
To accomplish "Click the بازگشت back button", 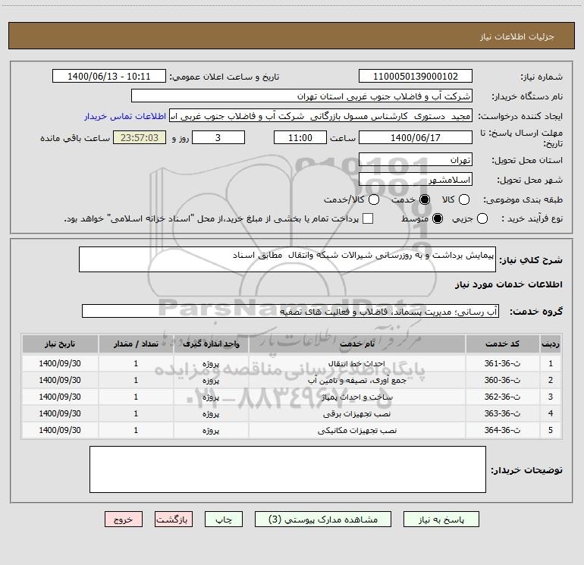I will point(174,519).
